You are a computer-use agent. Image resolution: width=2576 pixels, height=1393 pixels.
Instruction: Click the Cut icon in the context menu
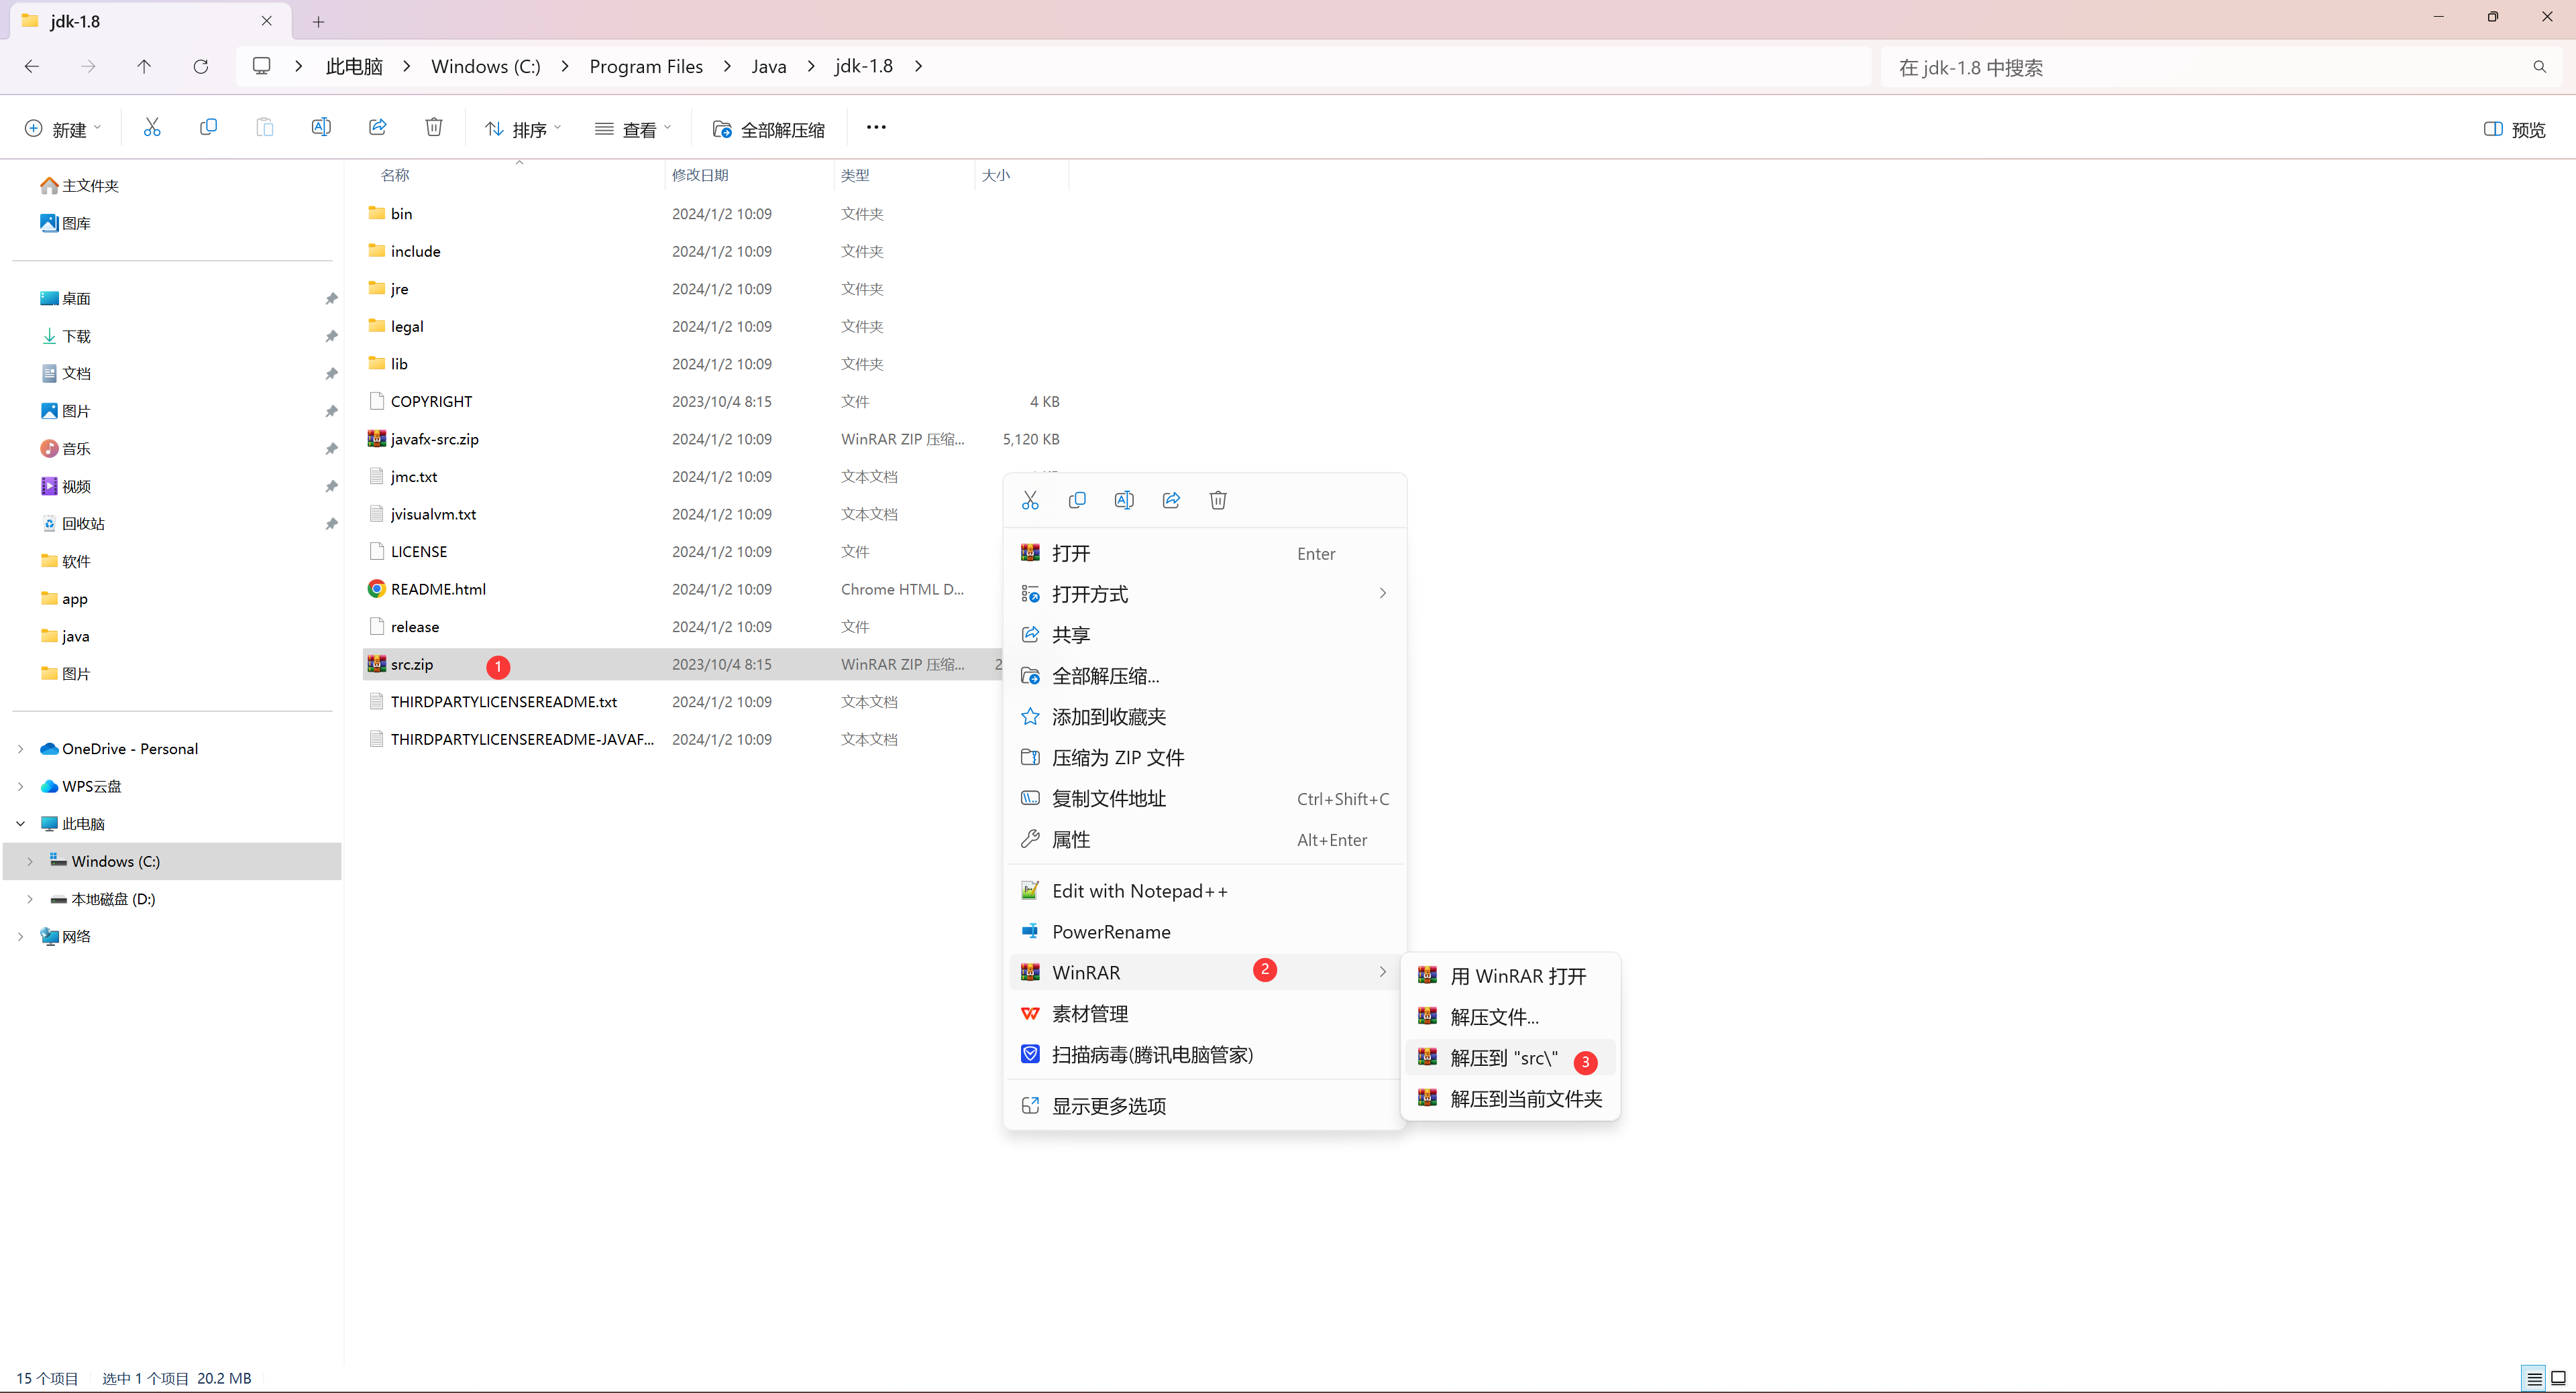[1030, 499]
